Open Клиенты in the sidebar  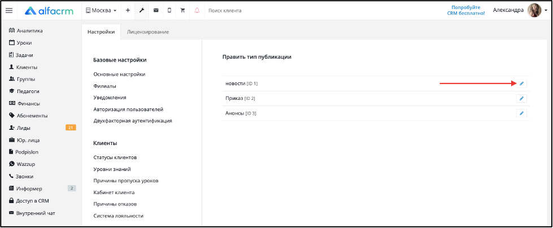tap(23, 67)
